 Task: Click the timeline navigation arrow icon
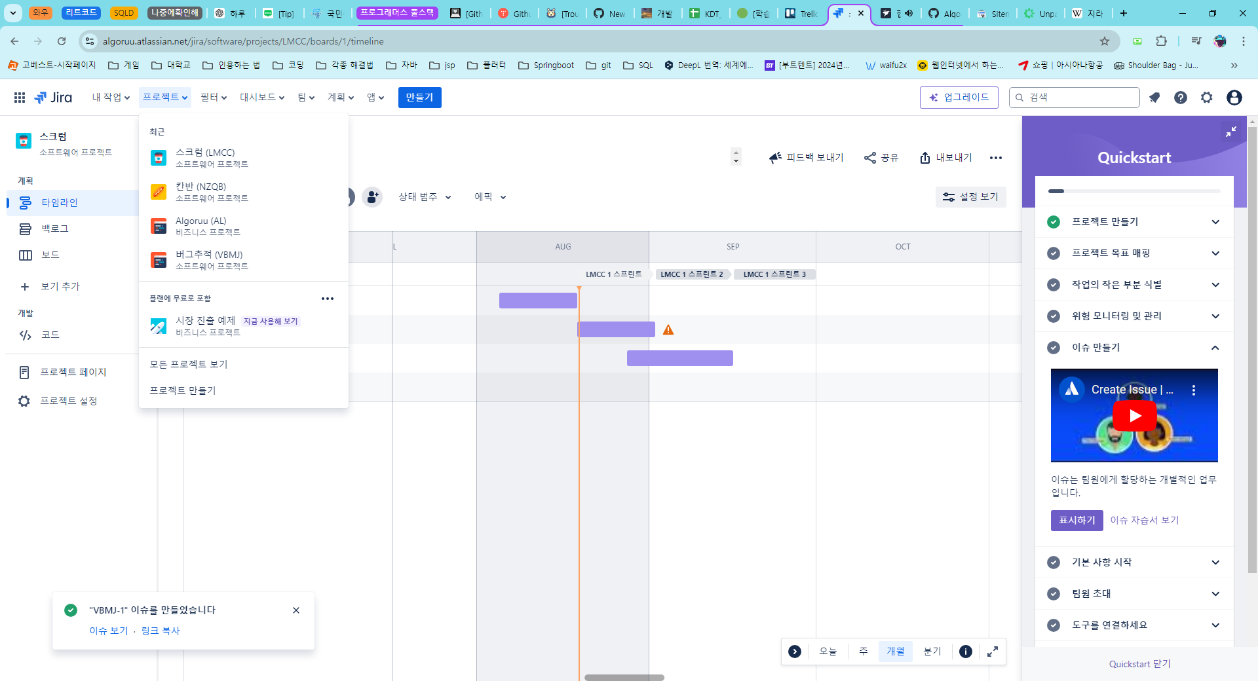[795, 652]
